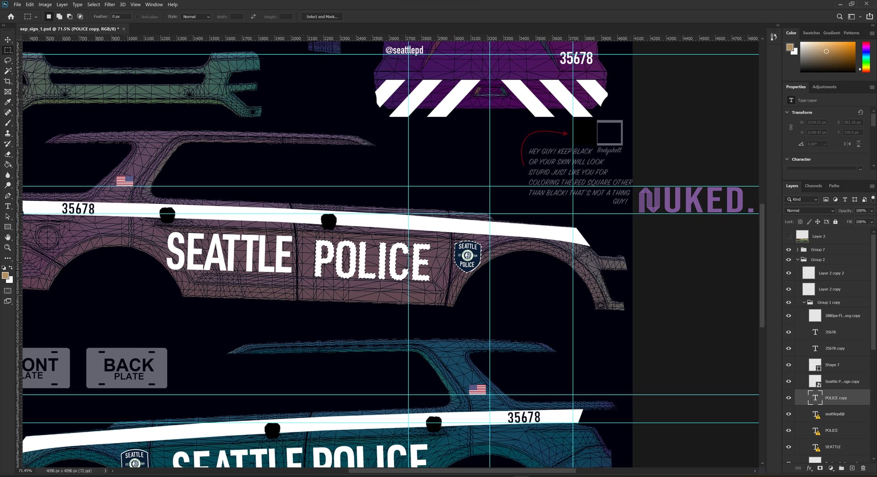Image resolution: width=877 pixels, height=477 pixels.
Task: Open the layer Opacity dropdown
Action: pos(872,211)
